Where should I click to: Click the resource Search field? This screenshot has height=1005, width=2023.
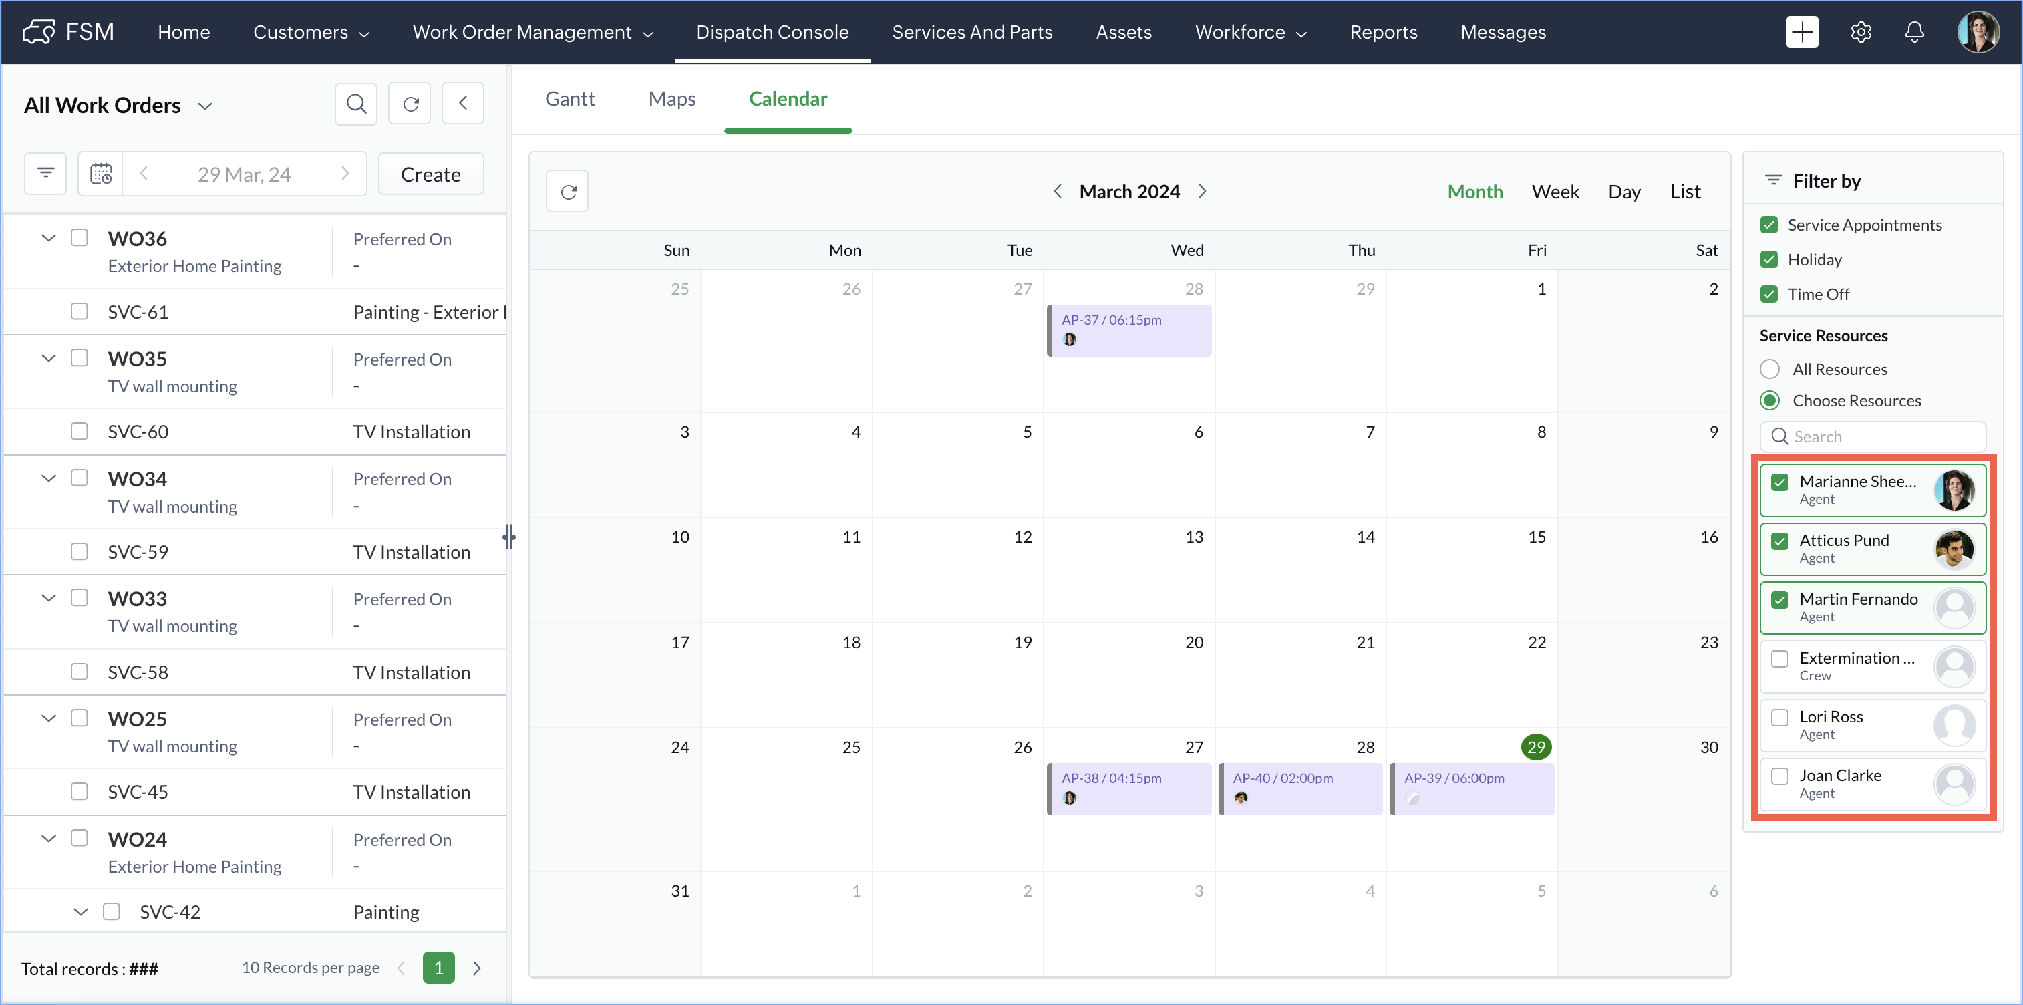click(1873, 436)
